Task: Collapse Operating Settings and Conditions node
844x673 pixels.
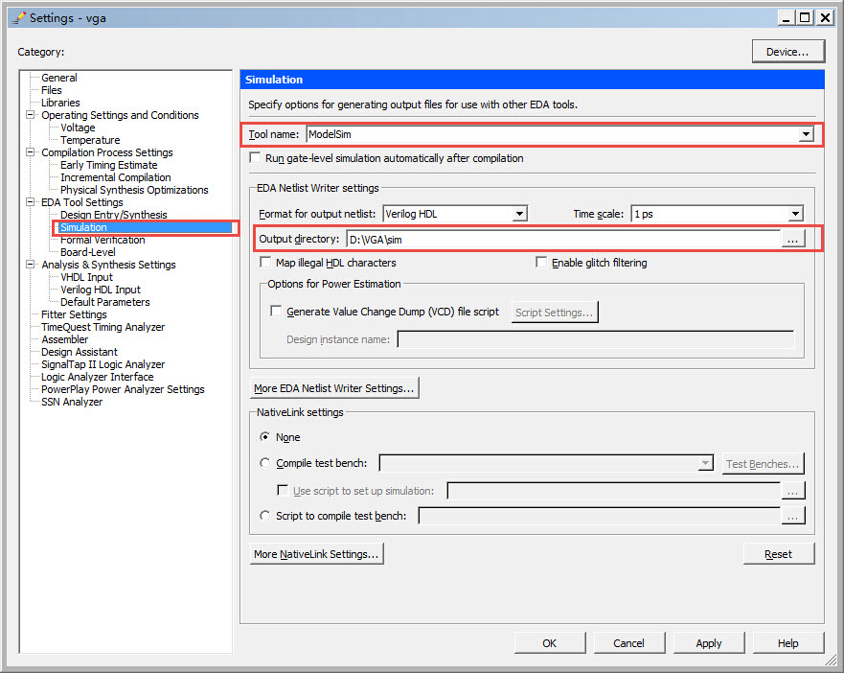Action: coord(30,115)
